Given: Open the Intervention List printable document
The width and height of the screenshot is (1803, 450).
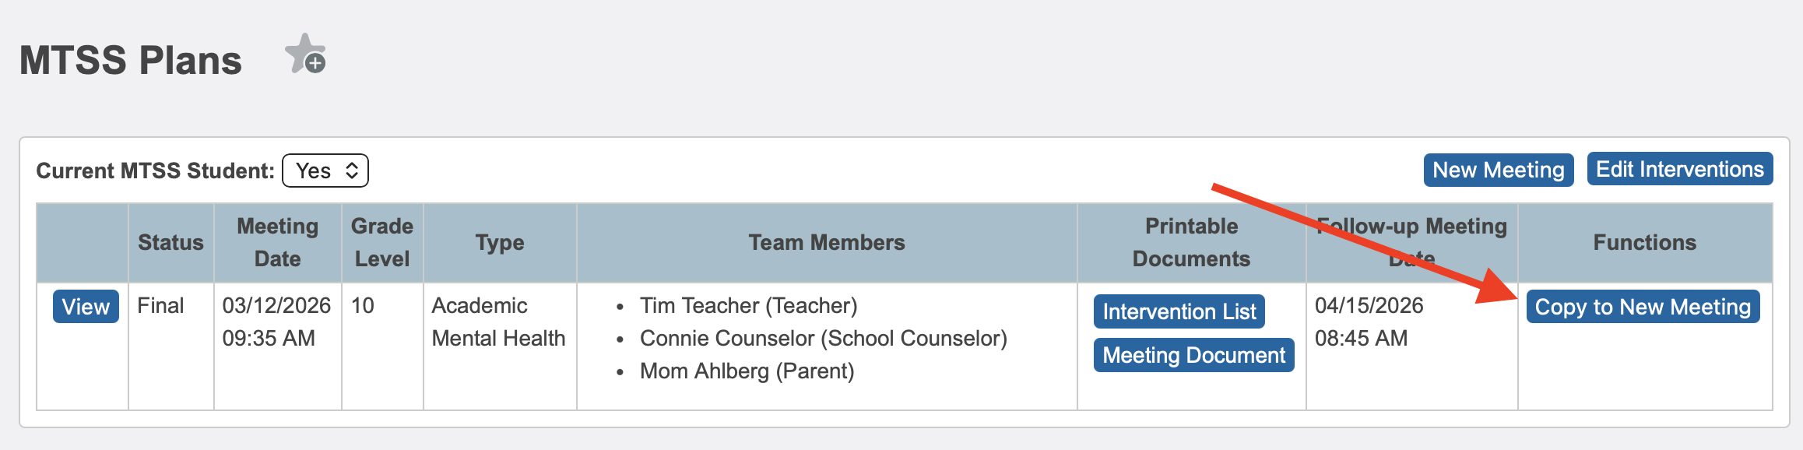Looking at the screenshot, I should pos(1179,311).
